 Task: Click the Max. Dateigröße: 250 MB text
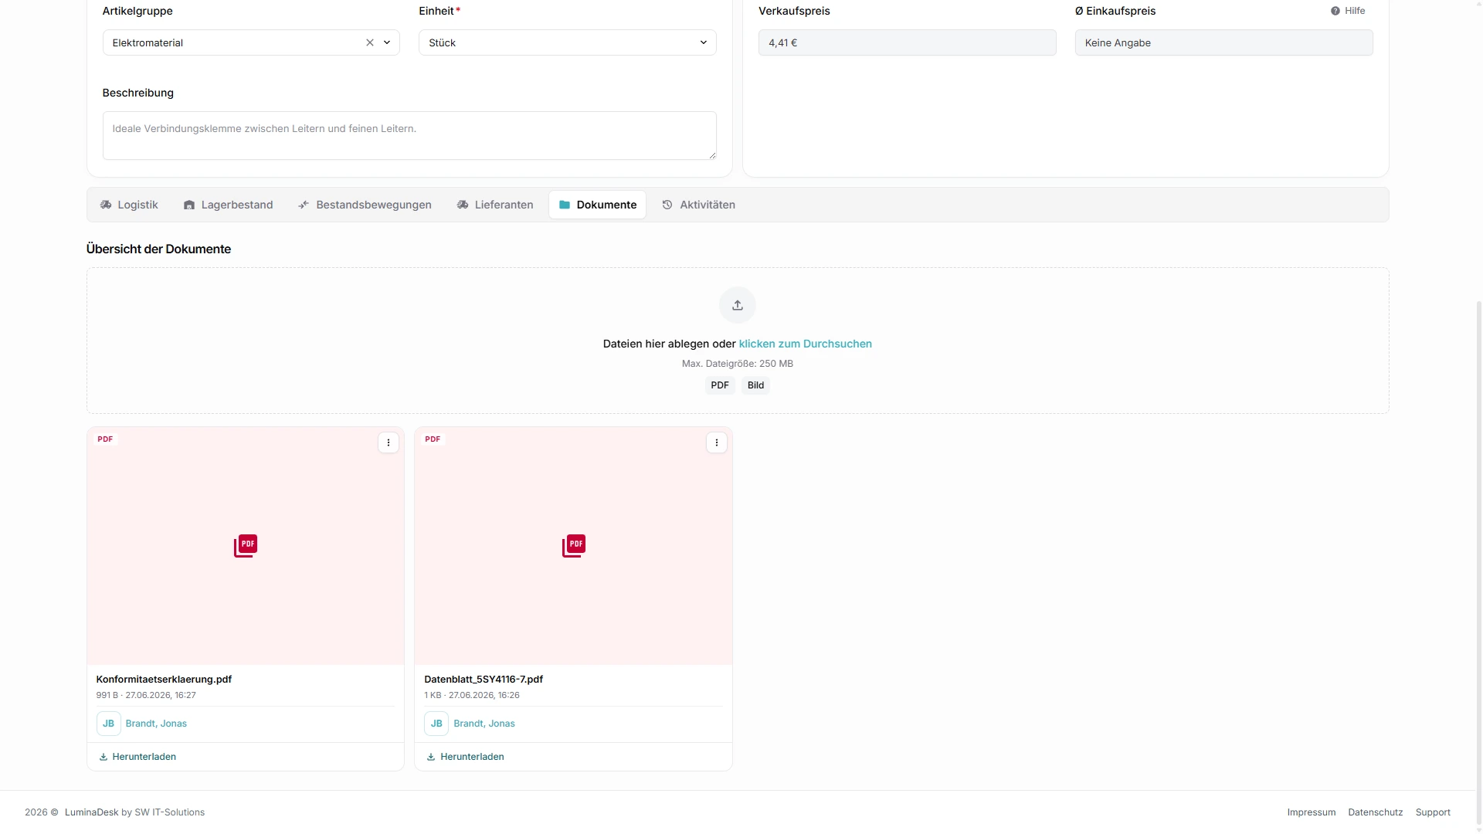(x=738, y=364)
